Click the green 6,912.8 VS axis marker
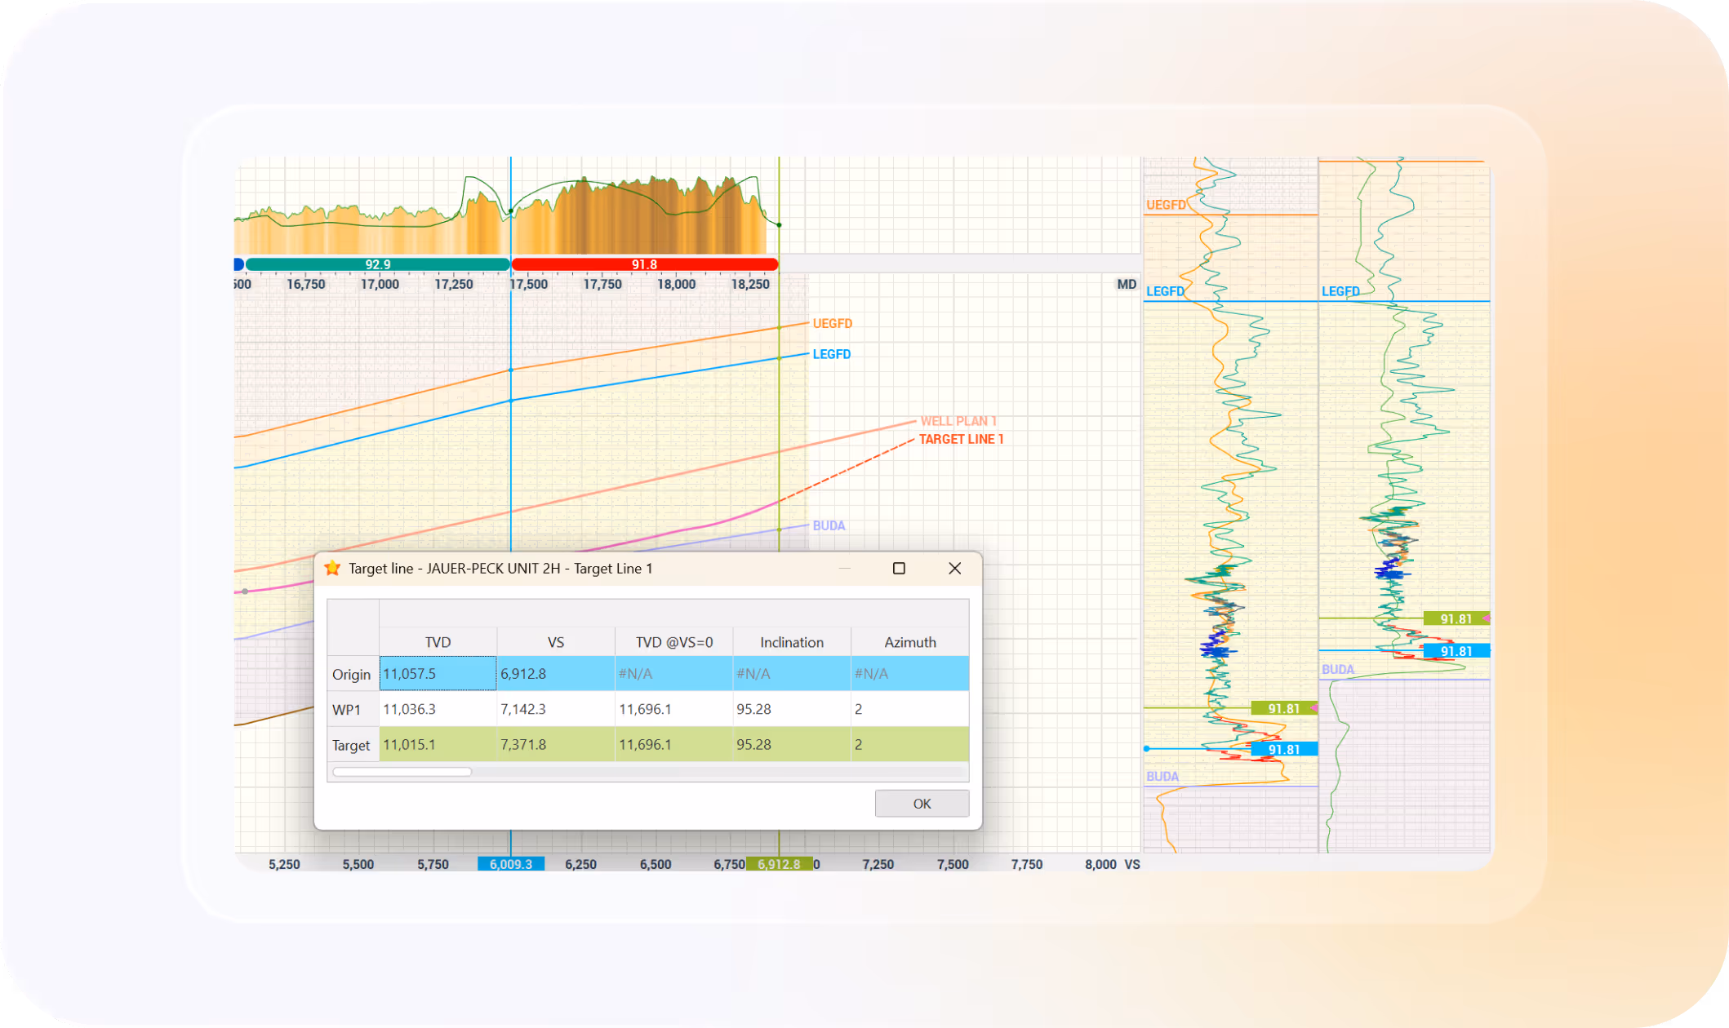 779,864
